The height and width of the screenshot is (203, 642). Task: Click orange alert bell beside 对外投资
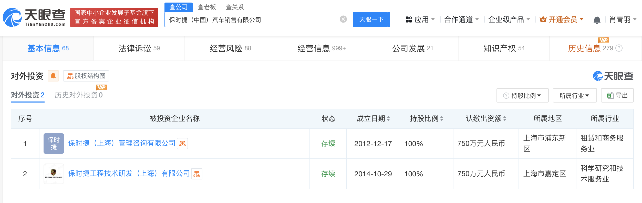coord(53,76)
